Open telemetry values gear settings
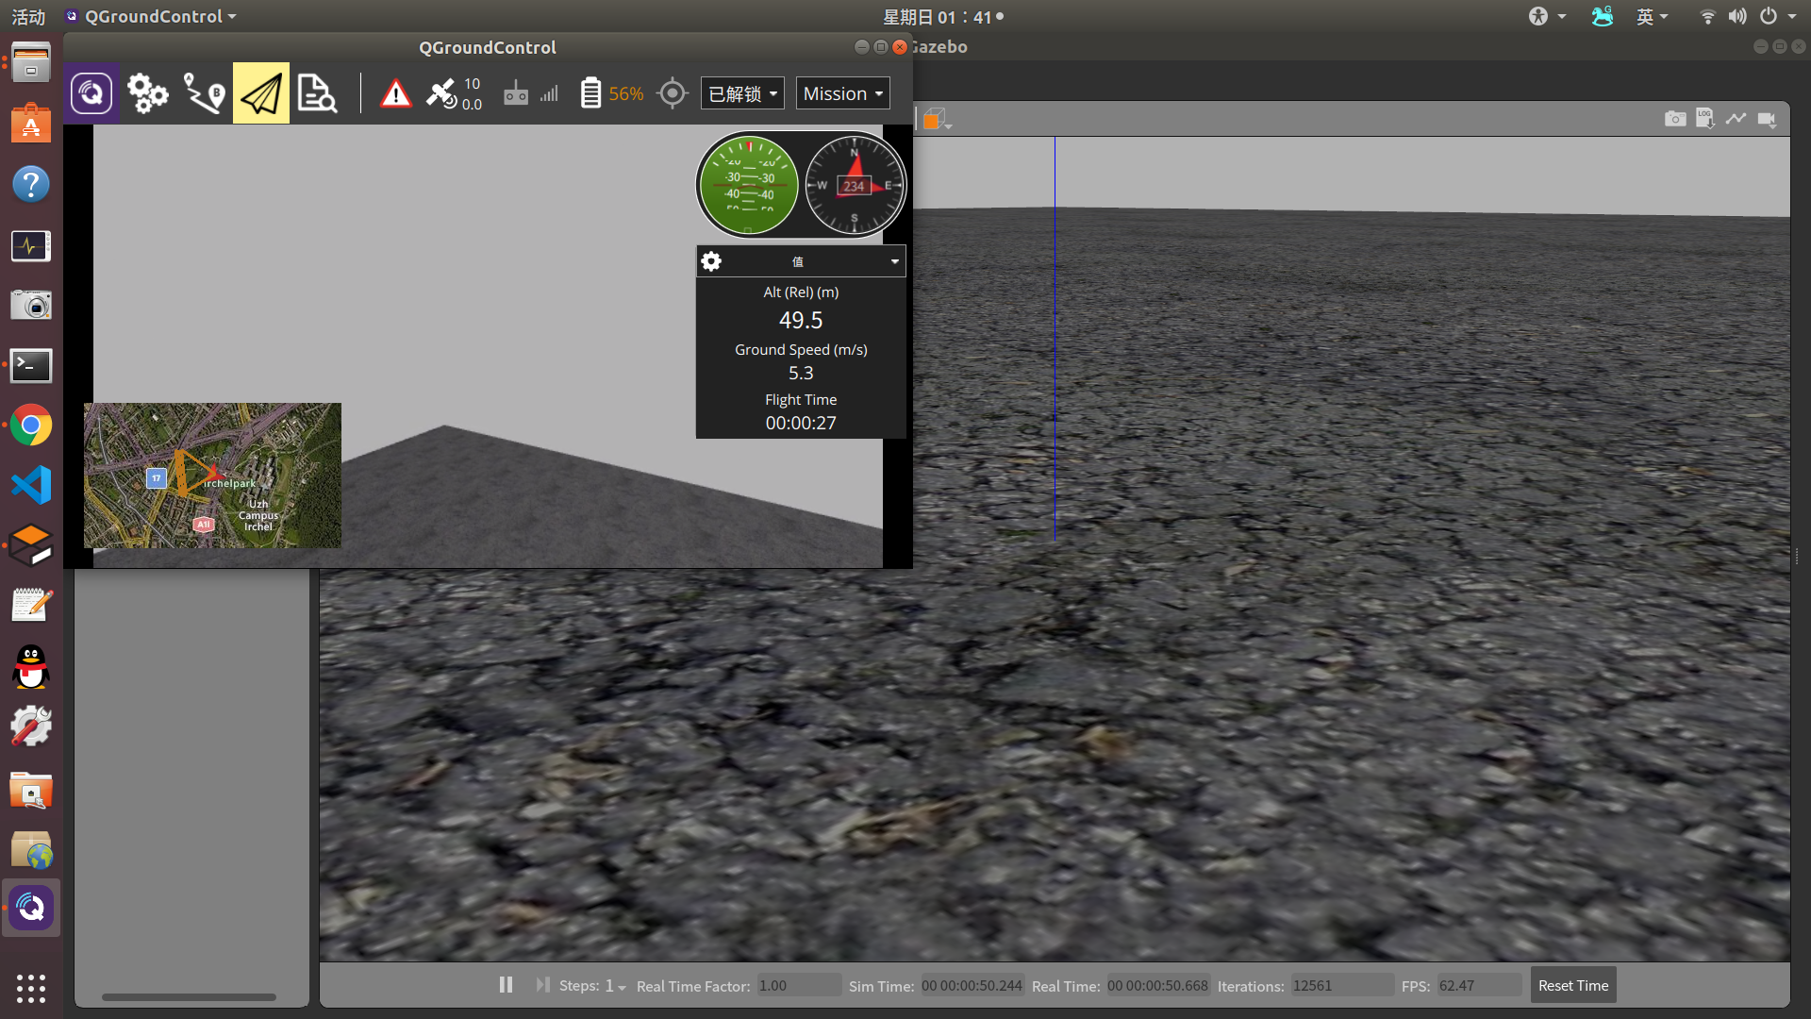The height and width of the screenshot is (1019, 1811). (711, 261)
